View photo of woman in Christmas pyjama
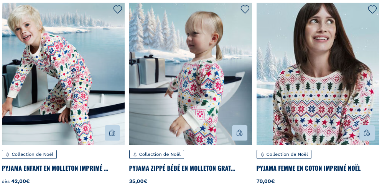Screen dimensions: 382x186 pos(314,76)
